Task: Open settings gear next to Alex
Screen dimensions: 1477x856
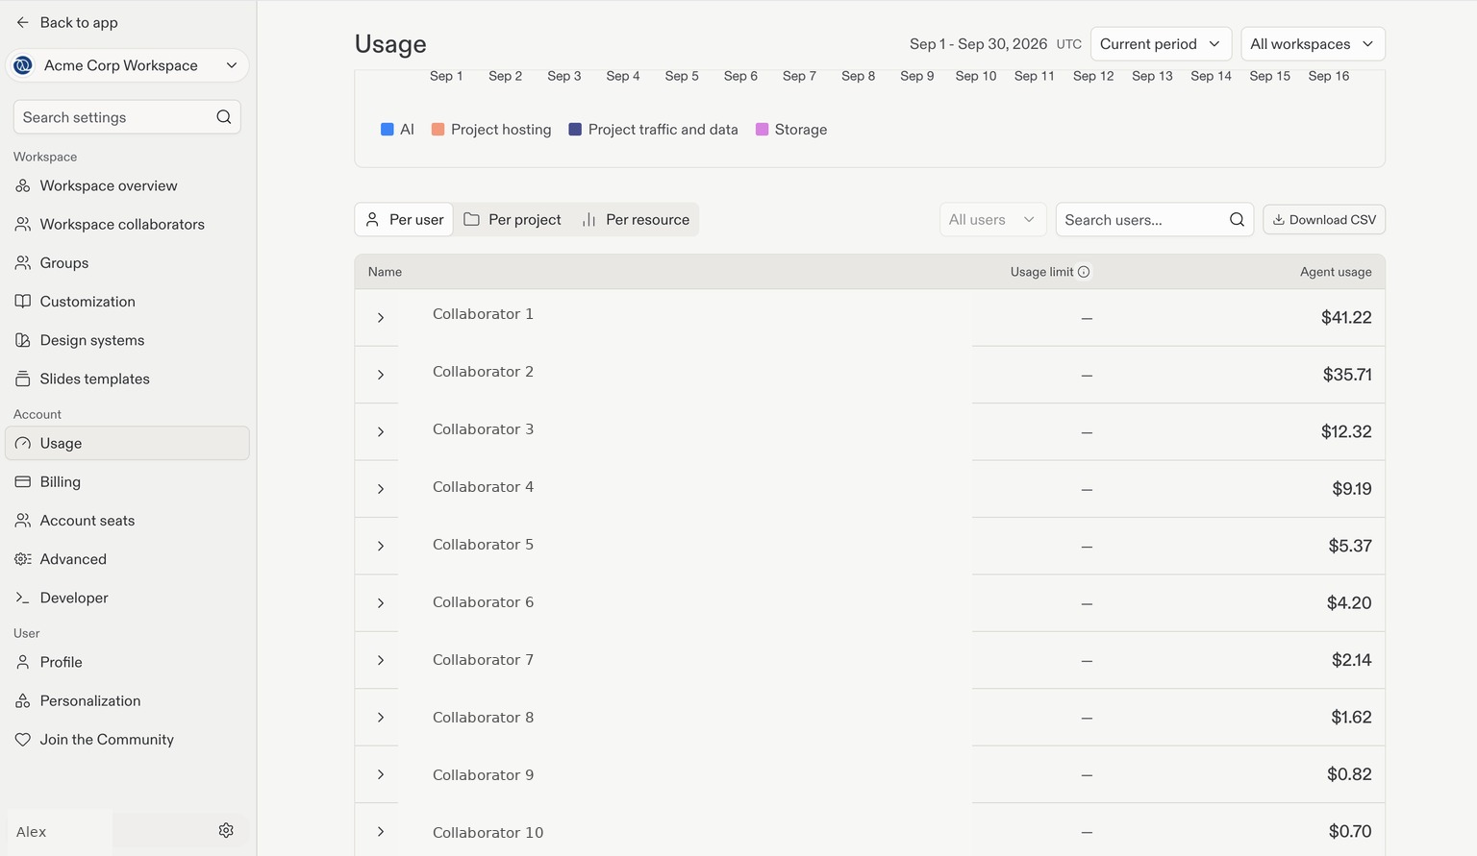Action: 226,830
